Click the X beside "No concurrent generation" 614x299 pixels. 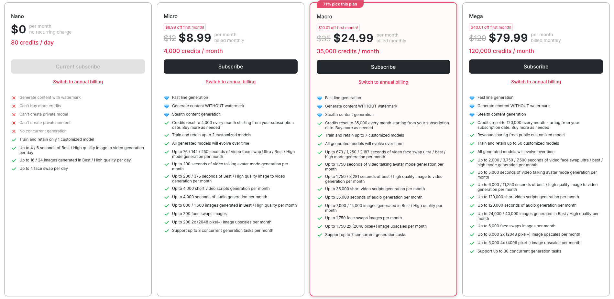(x=14, y=131)
